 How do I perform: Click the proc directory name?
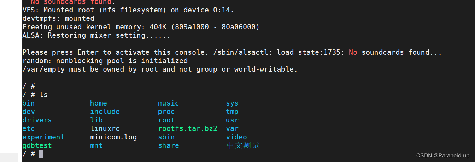click(166, 112)
